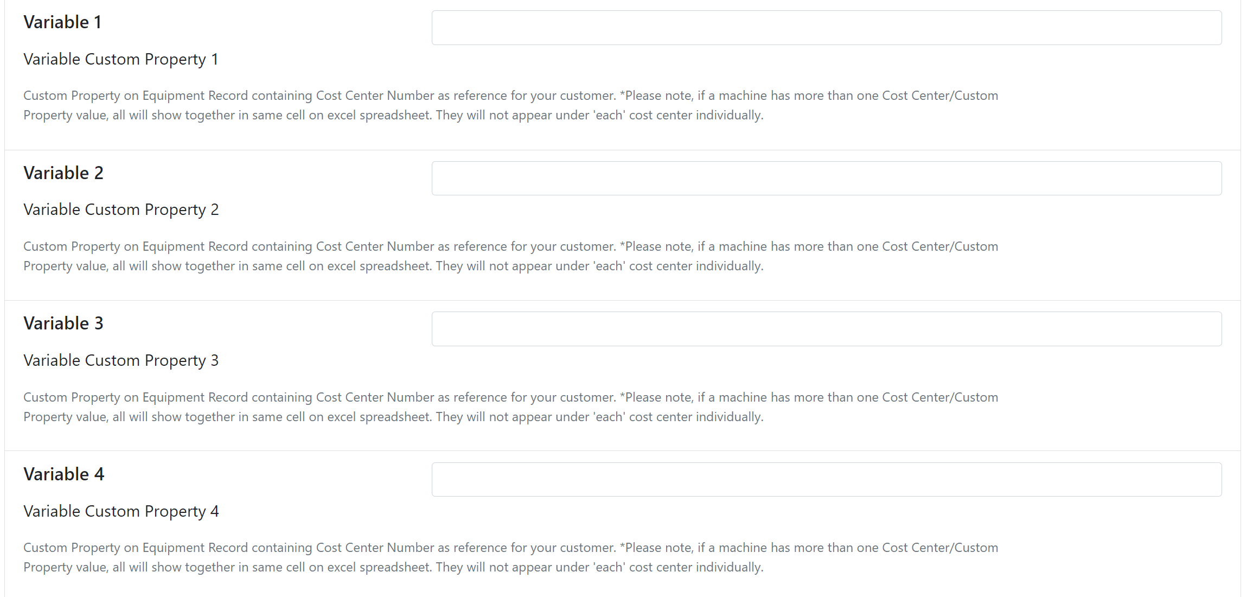Click 'They will not appear' sentence under Variable 1

point(599,115)
